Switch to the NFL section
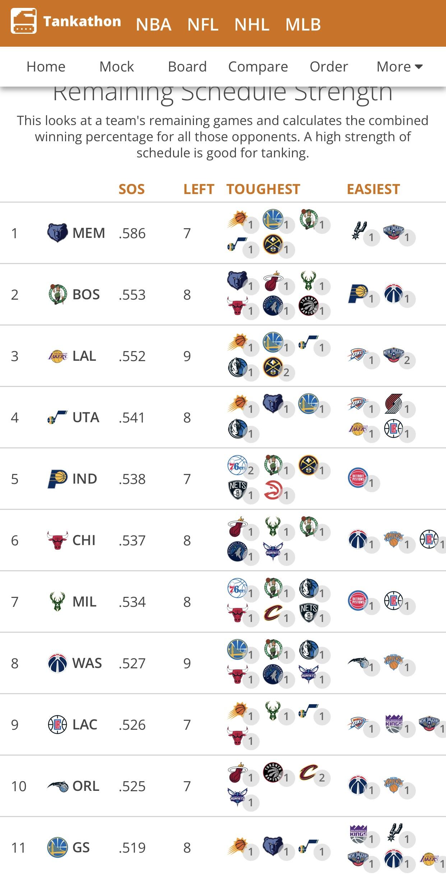The height and width of the screenshot is (876, 446). point(203,24)
